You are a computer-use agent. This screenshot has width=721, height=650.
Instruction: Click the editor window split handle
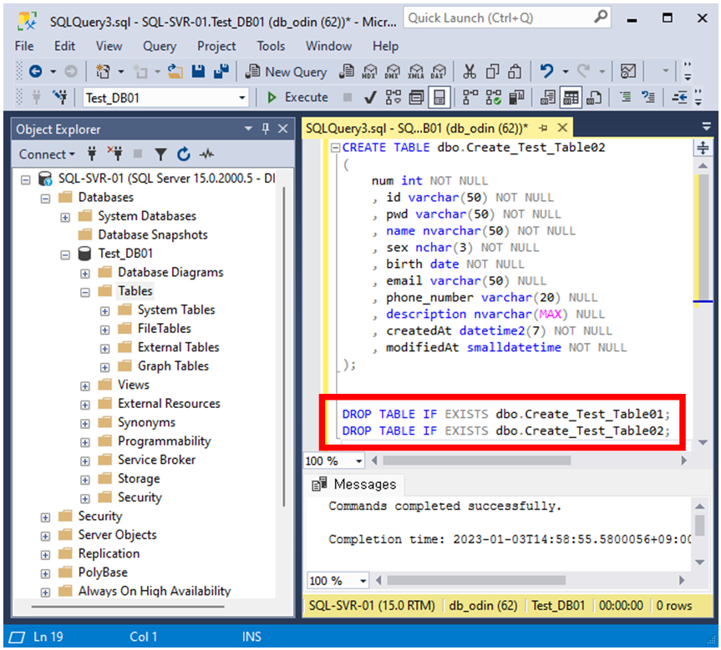coord(703,148)
